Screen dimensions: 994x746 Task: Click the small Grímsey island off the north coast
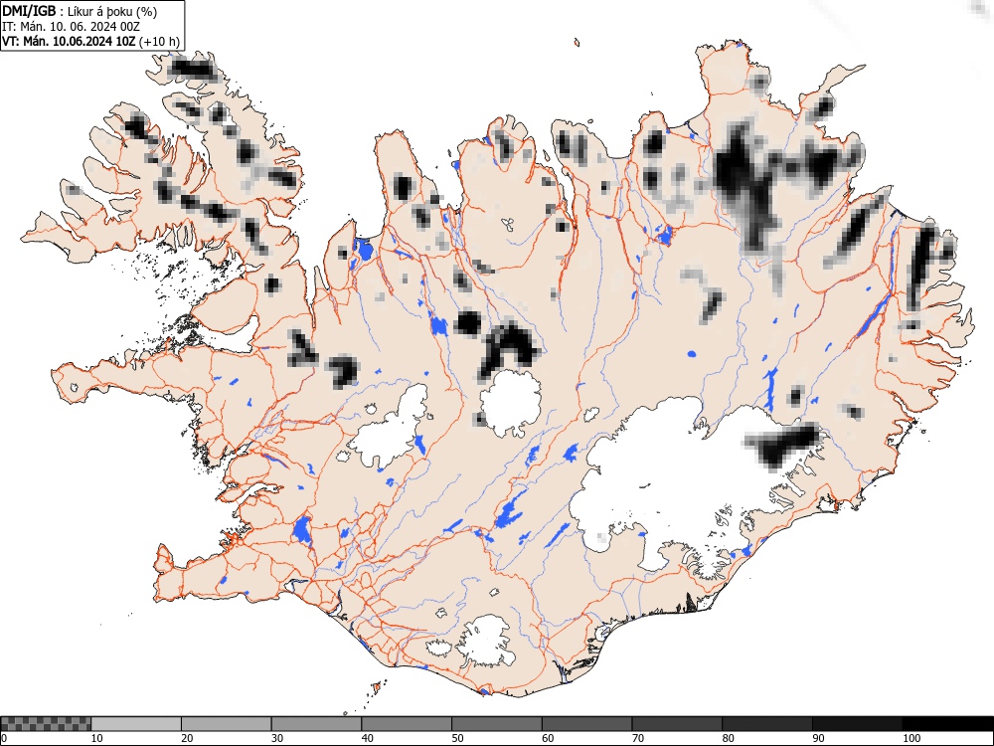(x=577, y=43)
